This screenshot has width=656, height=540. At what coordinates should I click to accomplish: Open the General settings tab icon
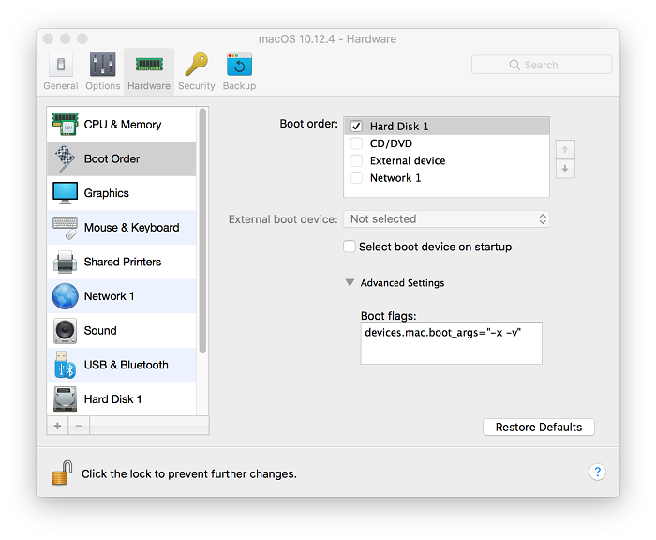[x=61, y=65]
